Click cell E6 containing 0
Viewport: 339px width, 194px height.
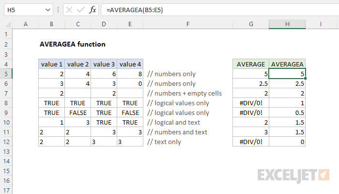pyautogui.click(x=130, y=83)
